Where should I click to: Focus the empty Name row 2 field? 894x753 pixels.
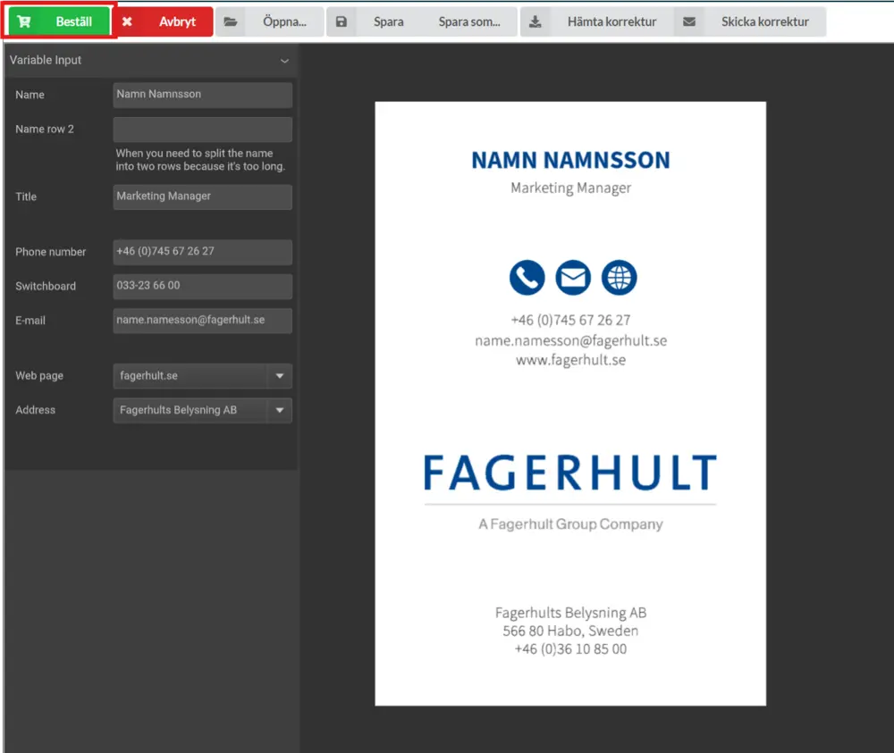[202, 130]
